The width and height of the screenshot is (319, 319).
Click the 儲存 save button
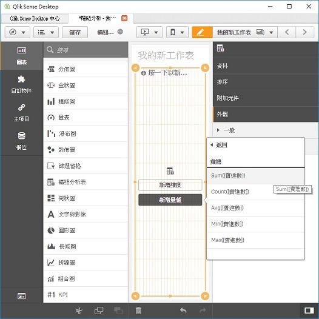coord(75,32)
